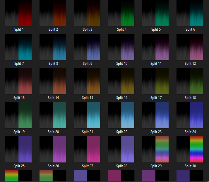The width and height of the screenshot is (209, 182).
Task: Pick the Split 24 indigo thumbnail
Action: (x=190, y=115)
